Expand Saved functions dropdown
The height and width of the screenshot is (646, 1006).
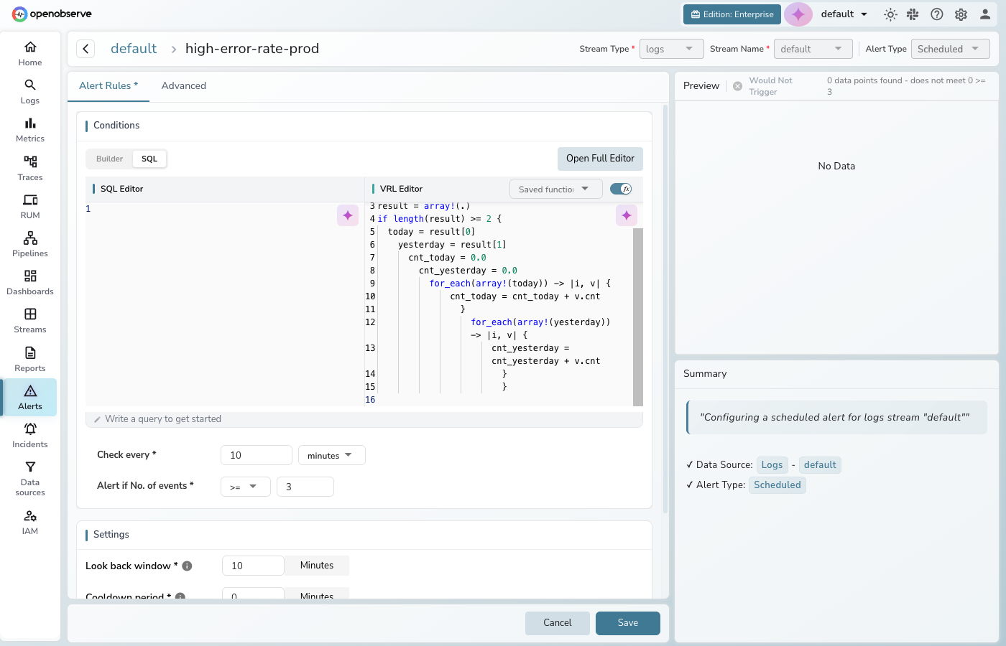[555, 189]
